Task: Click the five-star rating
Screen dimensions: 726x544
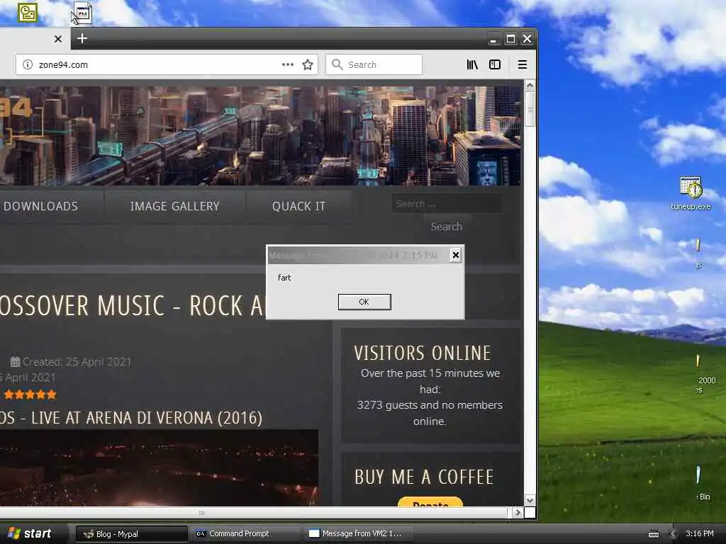Action: (30, 395)
